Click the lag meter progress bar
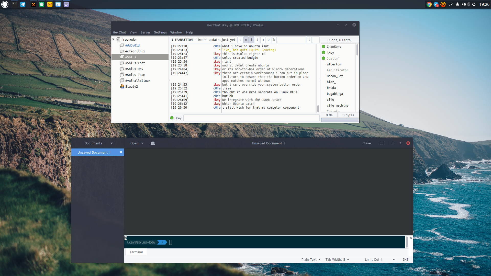The height and width of the screenshot is (276, 491). [x=340, y=119]
